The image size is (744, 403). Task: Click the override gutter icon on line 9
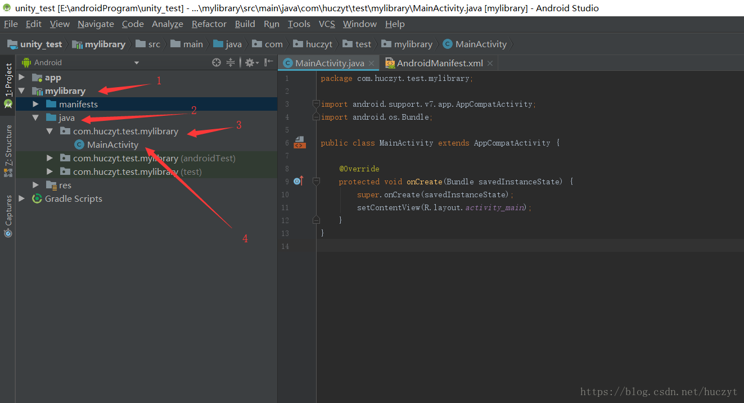(x=299, y=181)
